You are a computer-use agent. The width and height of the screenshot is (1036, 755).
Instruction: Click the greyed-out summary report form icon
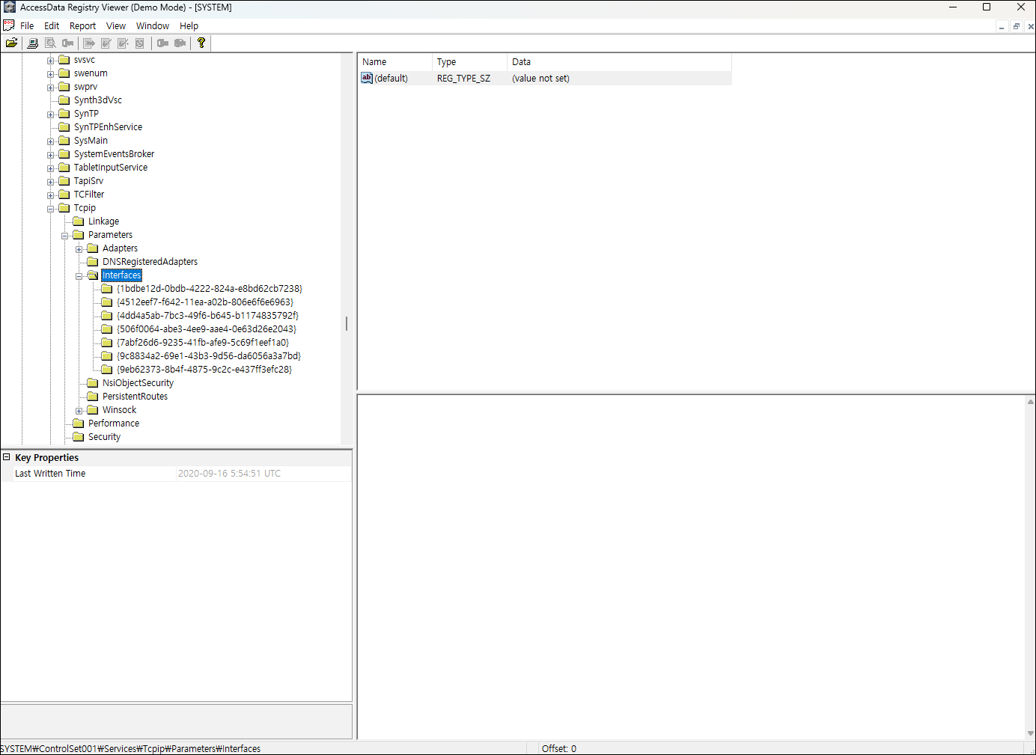[140, 43]
